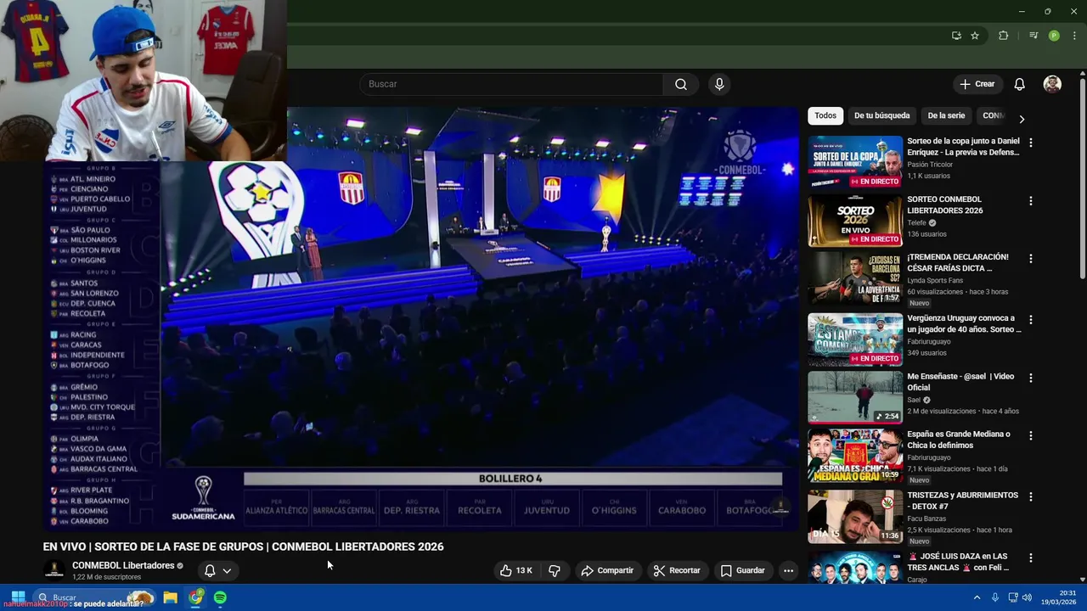
Task: Click the video title EN VIVO SORTEO text
Action: pyautogui.click(x=244, y=547)
